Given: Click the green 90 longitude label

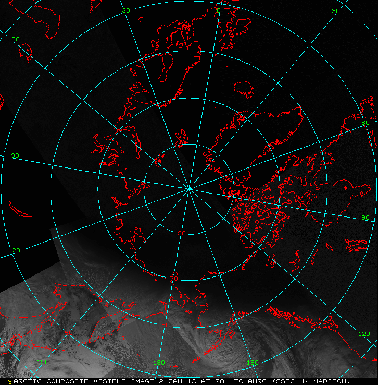Looking at the screenshot, I should pyautogui.click(x=366, y=218).
